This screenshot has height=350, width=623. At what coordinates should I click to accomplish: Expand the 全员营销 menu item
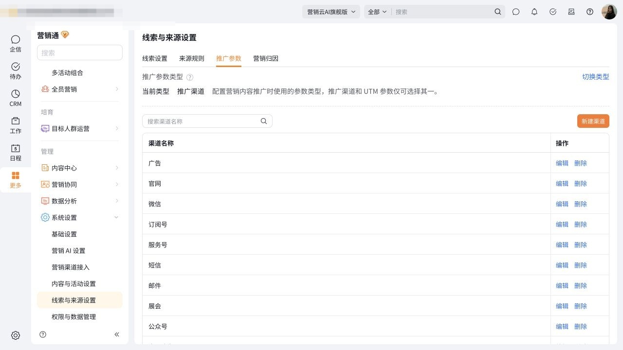point(80,89)
